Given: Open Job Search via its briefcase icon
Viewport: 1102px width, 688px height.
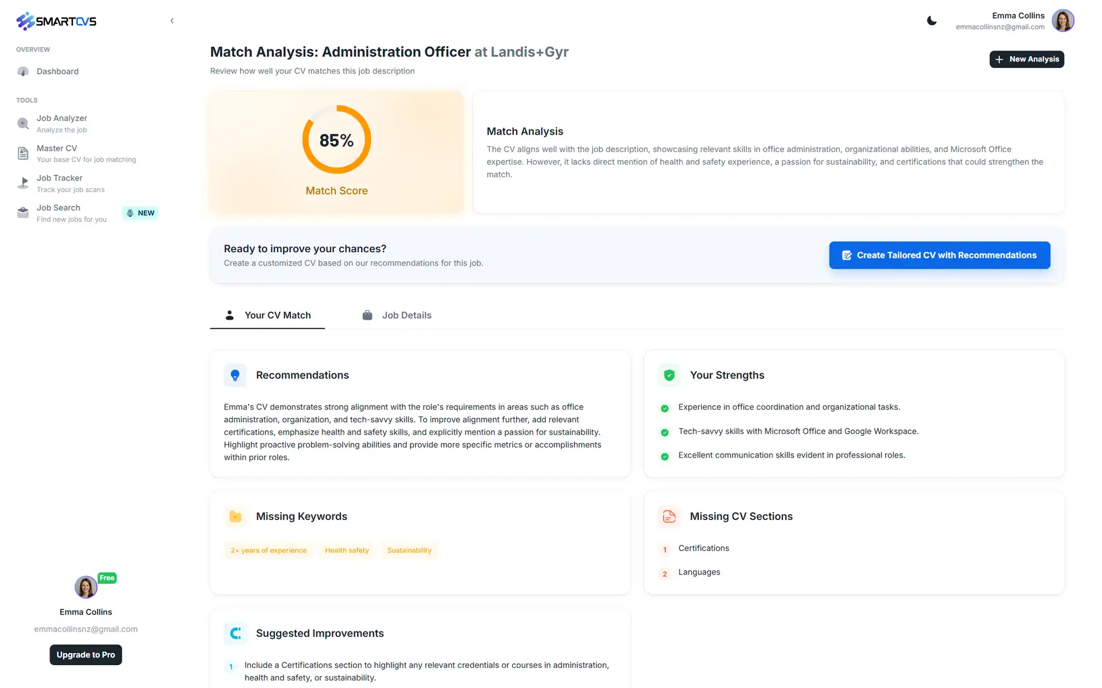Looking at the screenshot, I should pos(23,212).
